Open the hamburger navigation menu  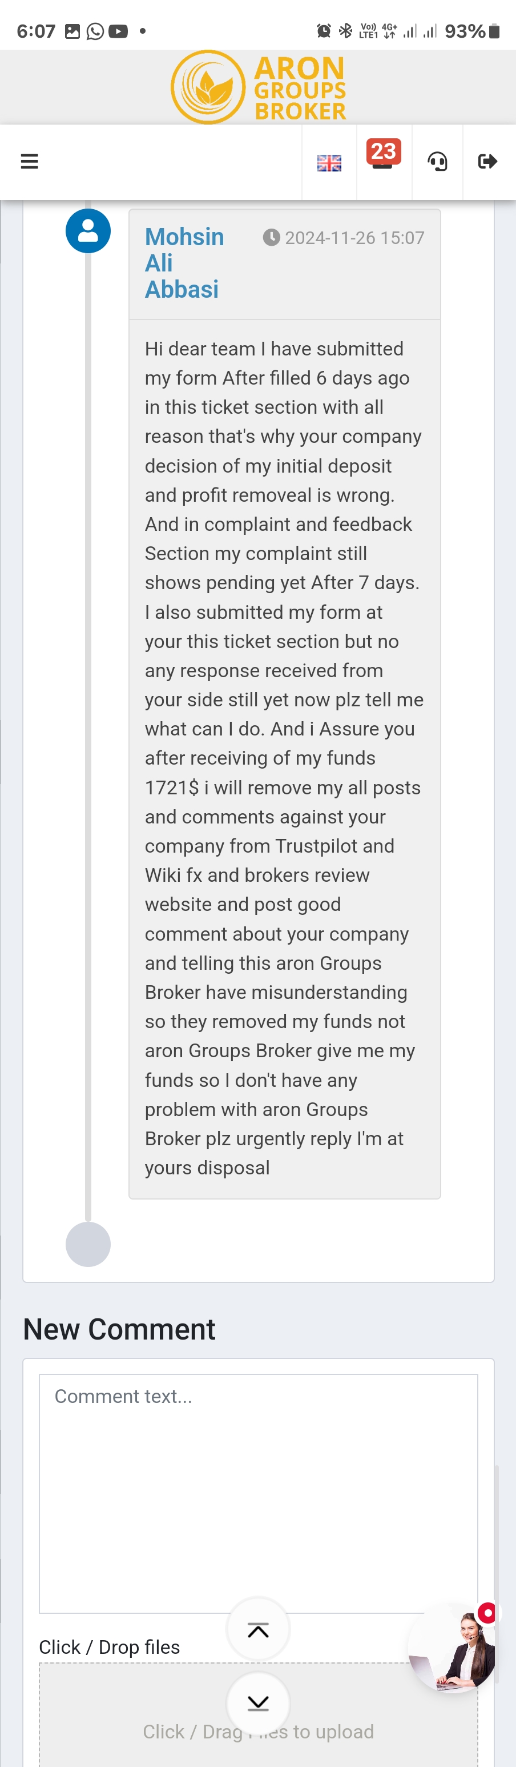click(30, 162)
